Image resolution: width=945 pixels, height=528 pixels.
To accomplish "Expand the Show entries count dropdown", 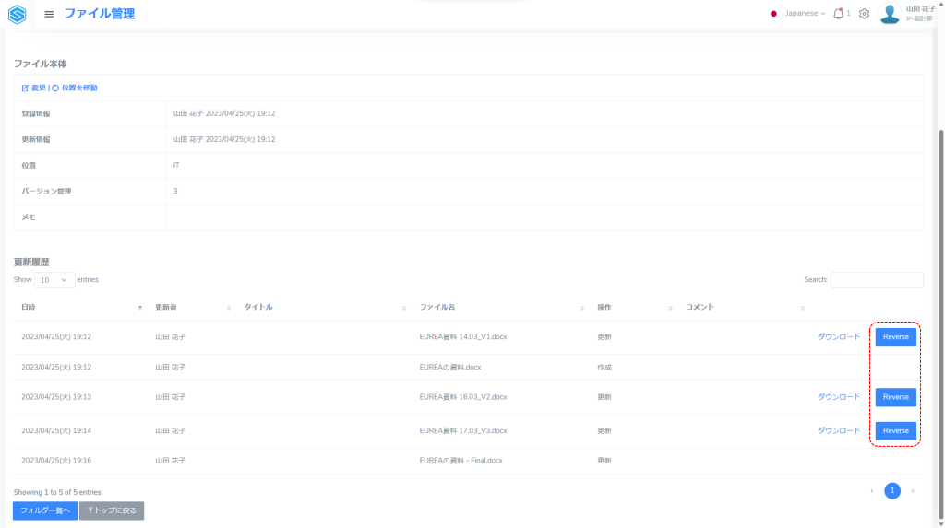I will point(54,280).
